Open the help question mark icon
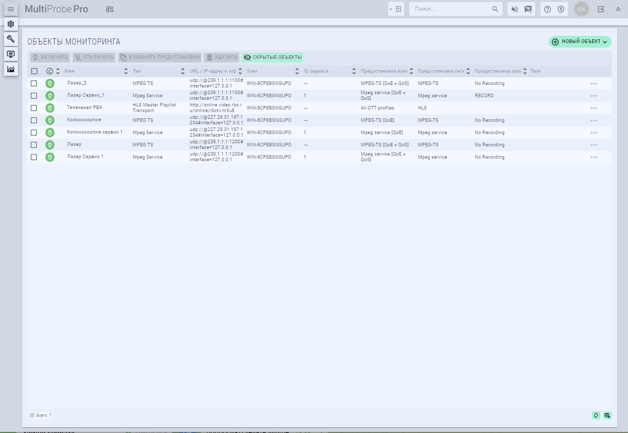The height and width of the screenshot is (433, 628). pyautogui.click(x=548, y=9)
